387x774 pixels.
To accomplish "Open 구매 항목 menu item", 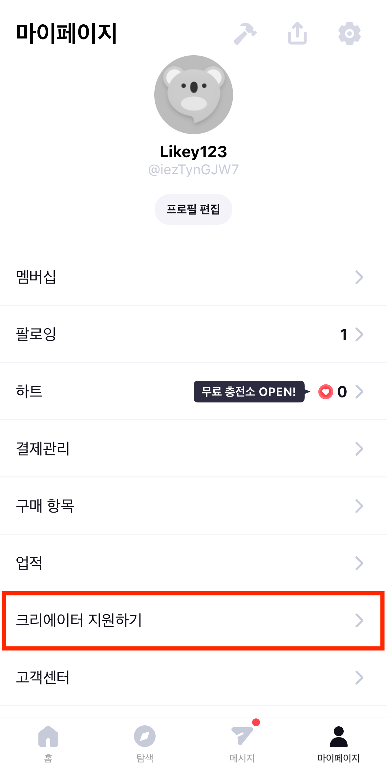I will [193, 506].
